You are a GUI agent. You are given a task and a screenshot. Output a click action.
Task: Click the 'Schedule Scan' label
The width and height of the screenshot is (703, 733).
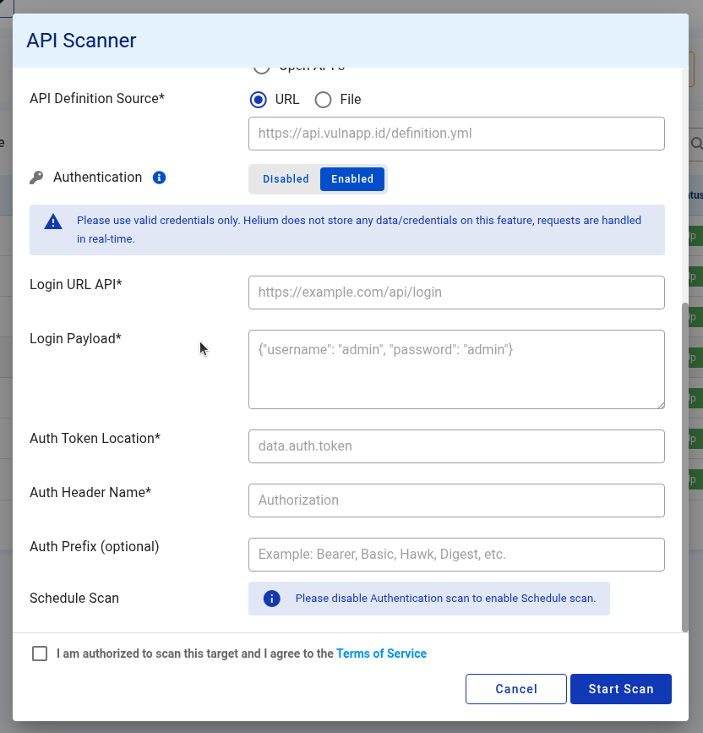(x=74, y=599)
